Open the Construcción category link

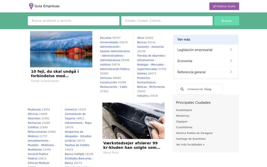(x=108, y=82)
